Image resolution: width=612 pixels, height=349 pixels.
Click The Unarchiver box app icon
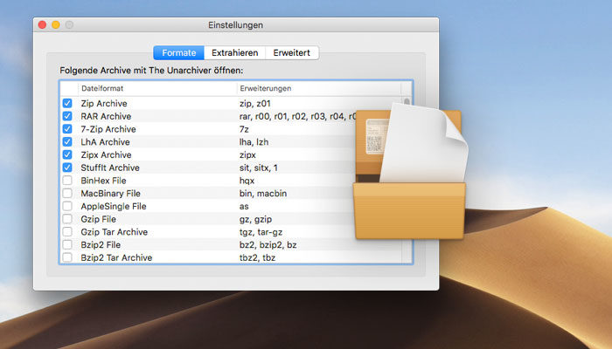[x=410, y=171]
